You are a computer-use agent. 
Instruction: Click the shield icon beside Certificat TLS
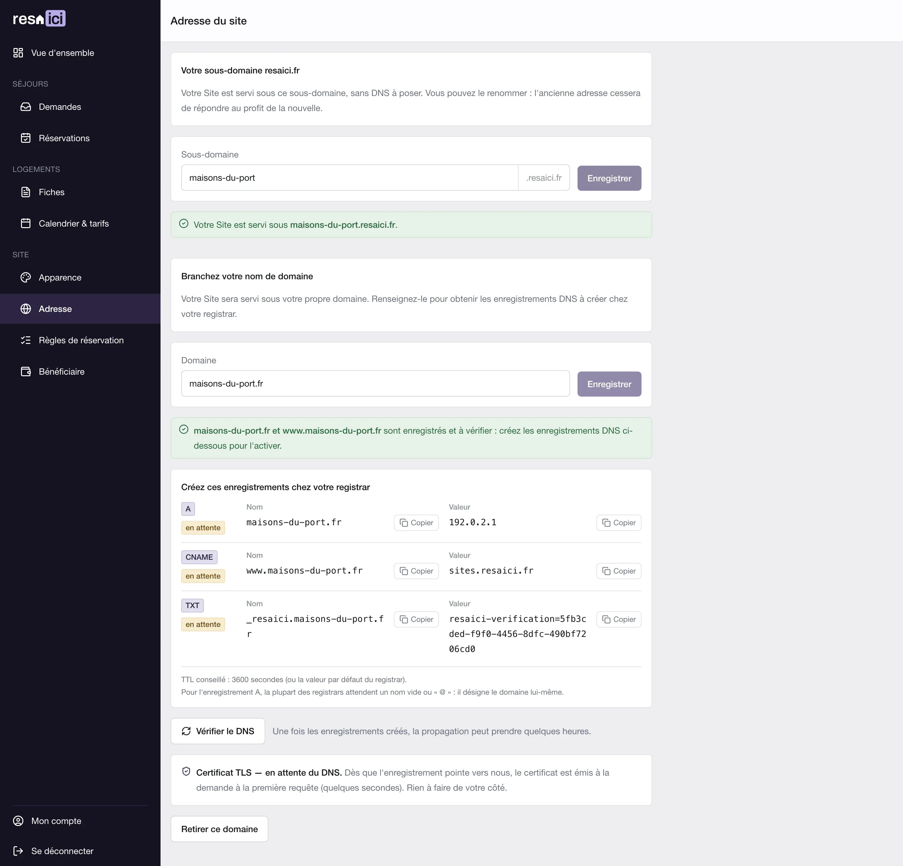186,772
